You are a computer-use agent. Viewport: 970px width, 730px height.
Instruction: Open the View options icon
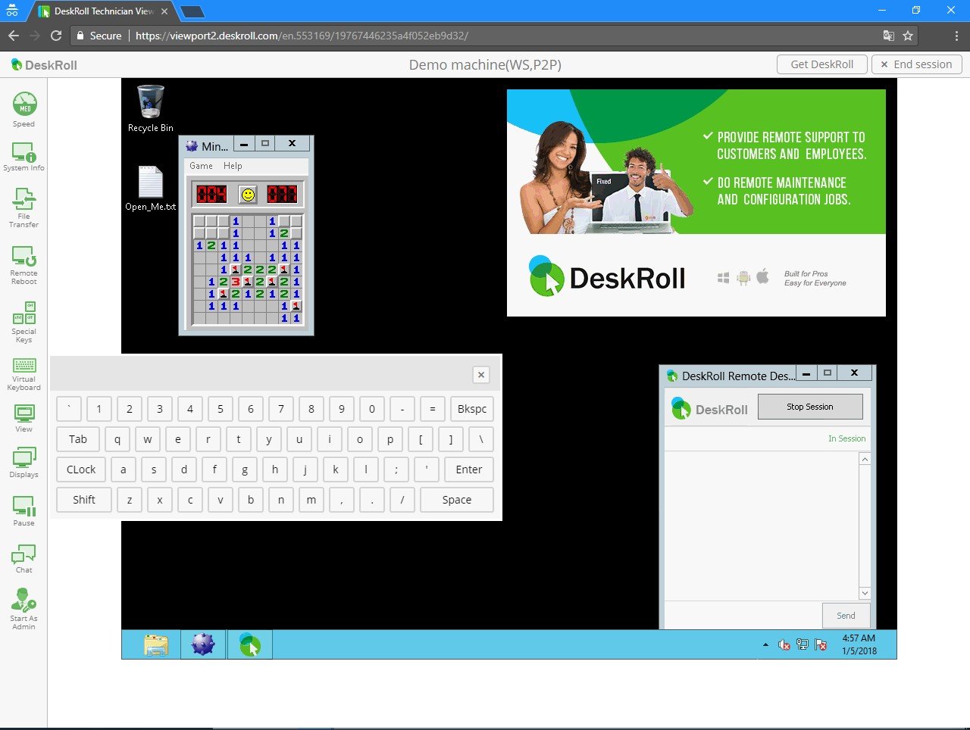point(24,418)
